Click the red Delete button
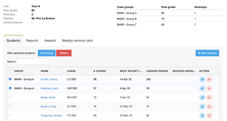 point(64,53)
